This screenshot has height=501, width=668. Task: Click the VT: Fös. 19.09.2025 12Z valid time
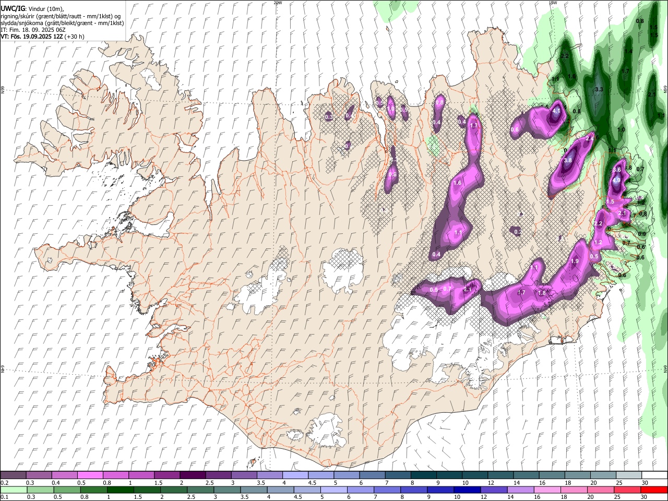(x=32, y=37)
